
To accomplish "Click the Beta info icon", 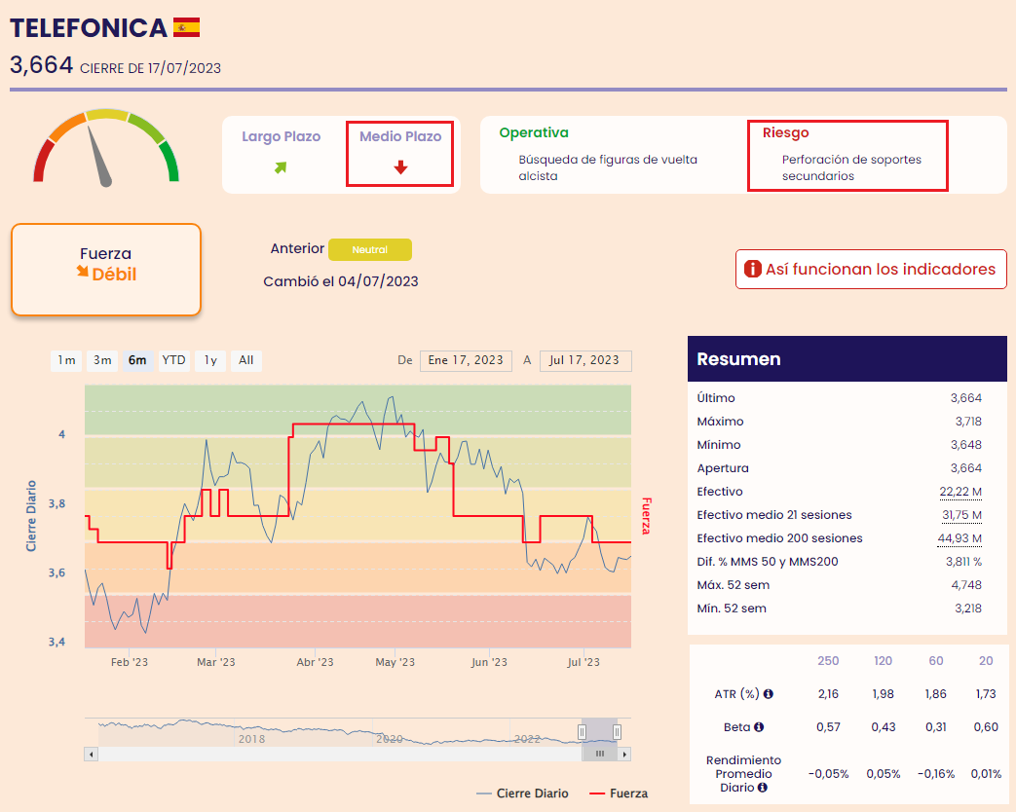I will [759, 727].
